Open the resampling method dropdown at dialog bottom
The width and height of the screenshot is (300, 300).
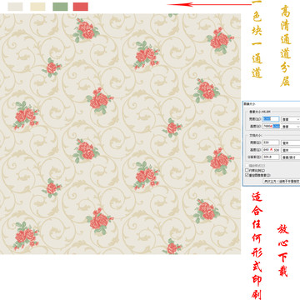coord(282,181)
